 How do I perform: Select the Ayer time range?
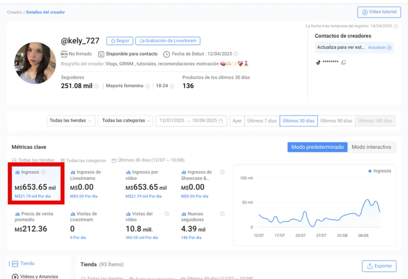[237, 121]
